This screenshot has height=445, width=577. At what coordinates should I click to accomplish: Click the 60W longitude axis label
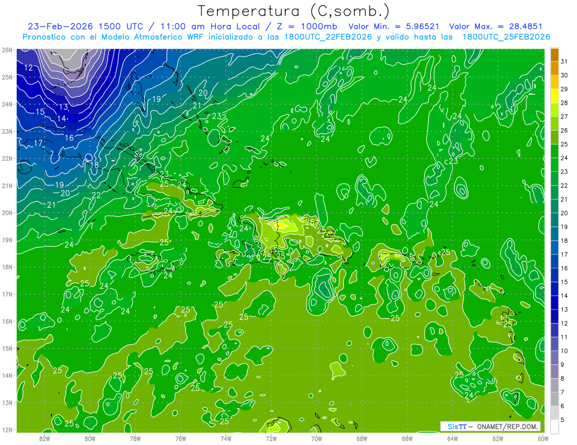(543, 438)
